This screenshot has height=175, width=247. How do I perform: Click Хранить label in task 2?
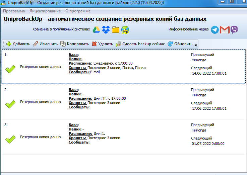(77, 103)
